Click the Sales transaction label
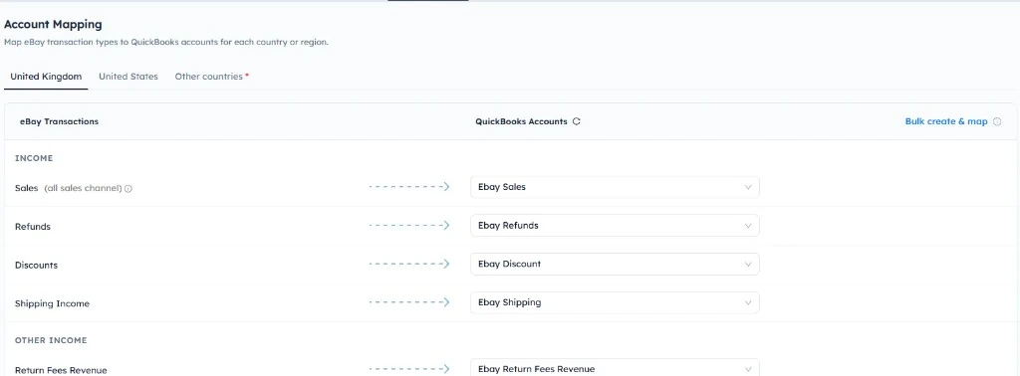Screen dimensions: 1020x376 [27, 188]
